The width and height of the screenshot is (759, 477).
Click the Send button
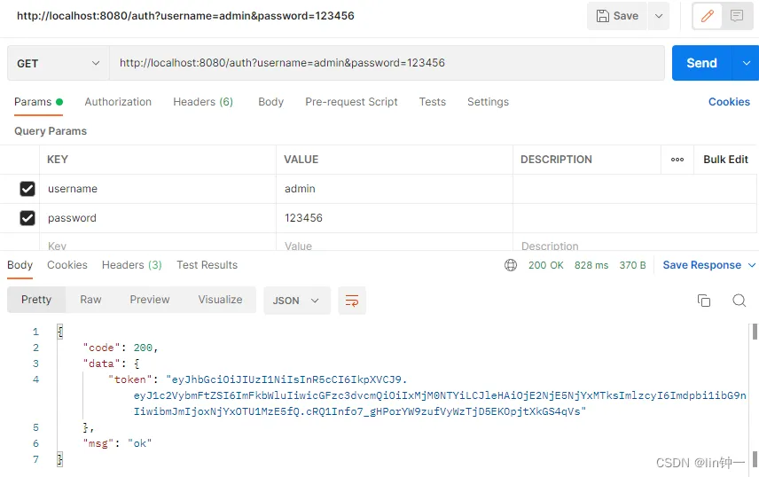[x=701, y=63]
